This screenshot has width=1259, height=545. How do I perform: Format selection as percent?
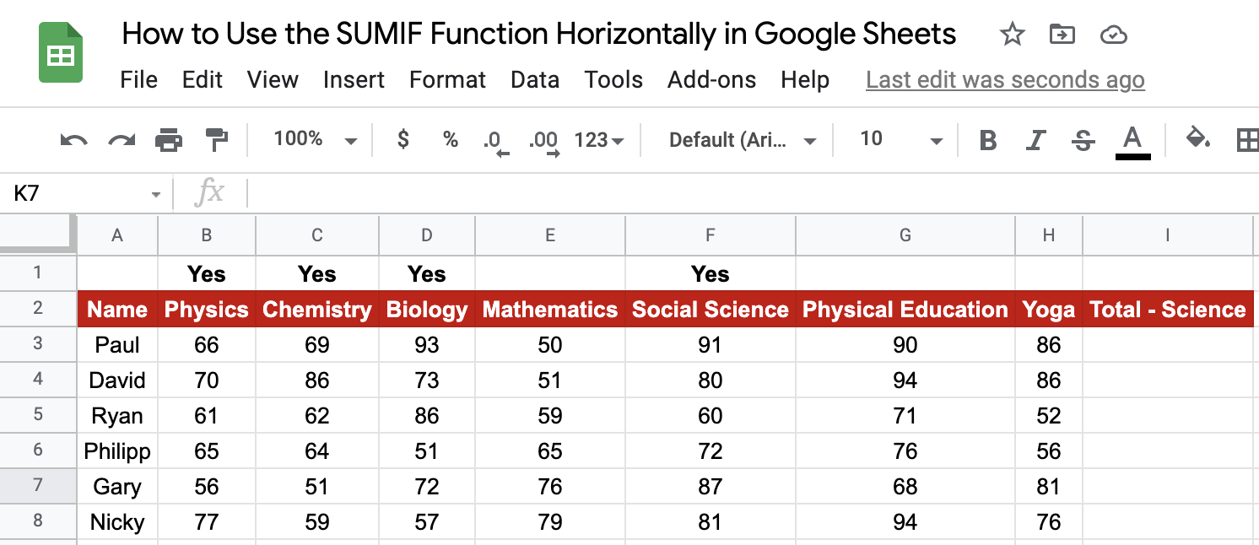[x=450, y=139]
